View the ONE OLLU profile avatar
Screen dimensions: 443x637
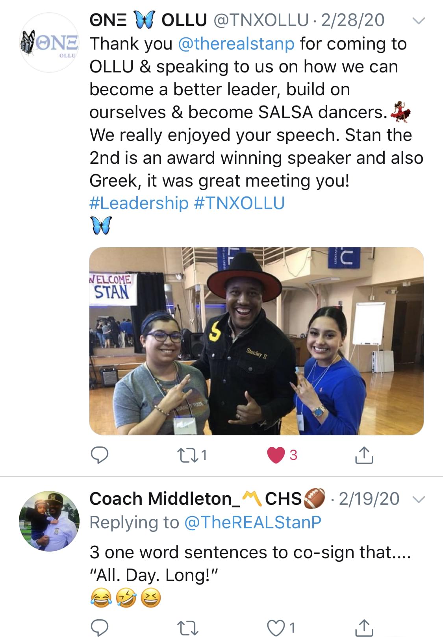pyautogui.click(x=50, y=43)
